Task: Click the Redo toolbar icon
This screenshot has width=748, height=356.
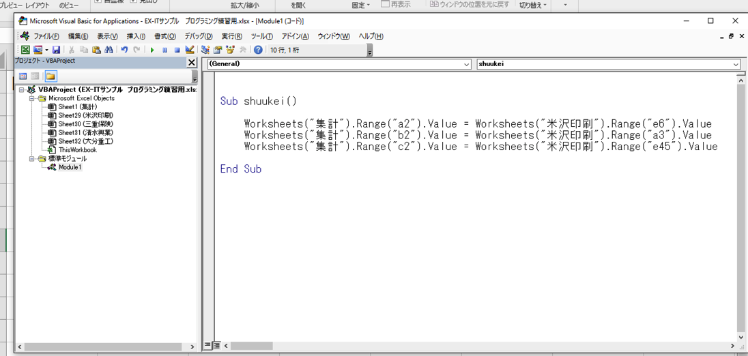Action: pyautogui.click(x=136, y=50)
